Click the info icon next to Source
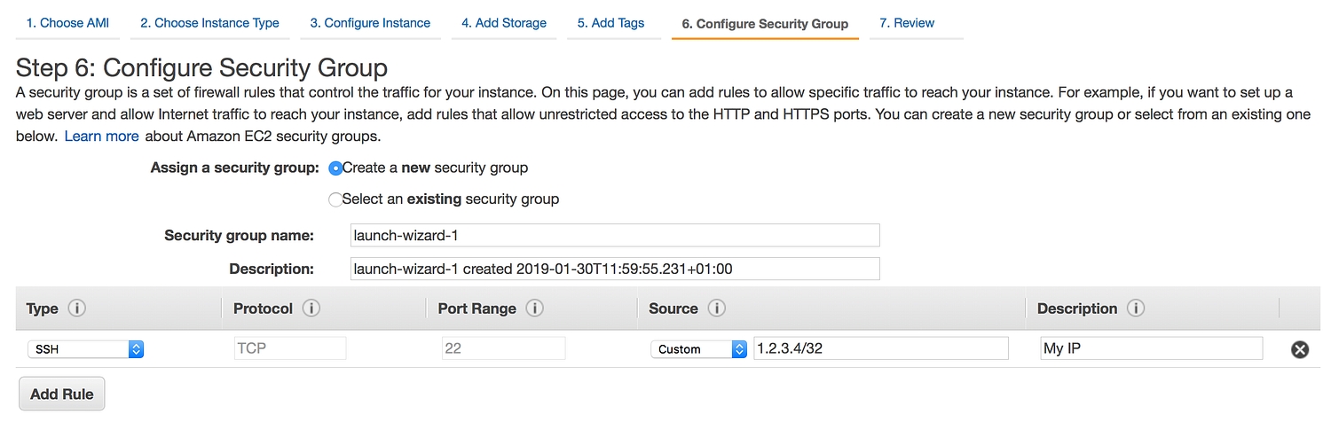The image size is (1331, 437). point(716,308)
